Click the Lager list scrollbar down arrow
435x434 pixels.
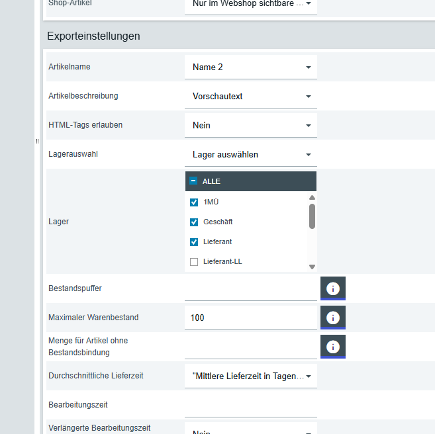click(312, 267)
